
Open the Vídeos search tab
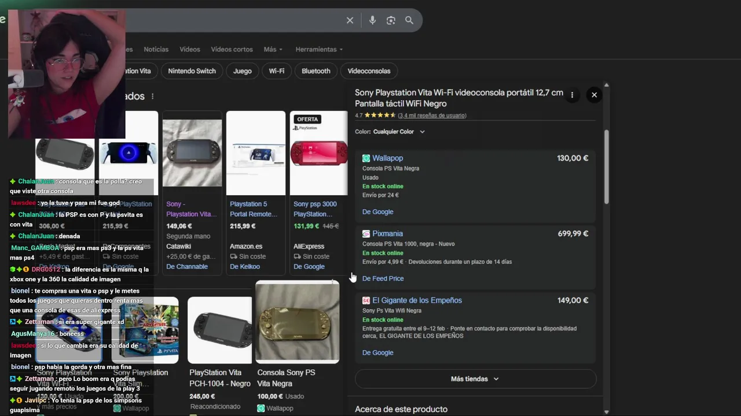pyautogui.click(x=190, y=50)
